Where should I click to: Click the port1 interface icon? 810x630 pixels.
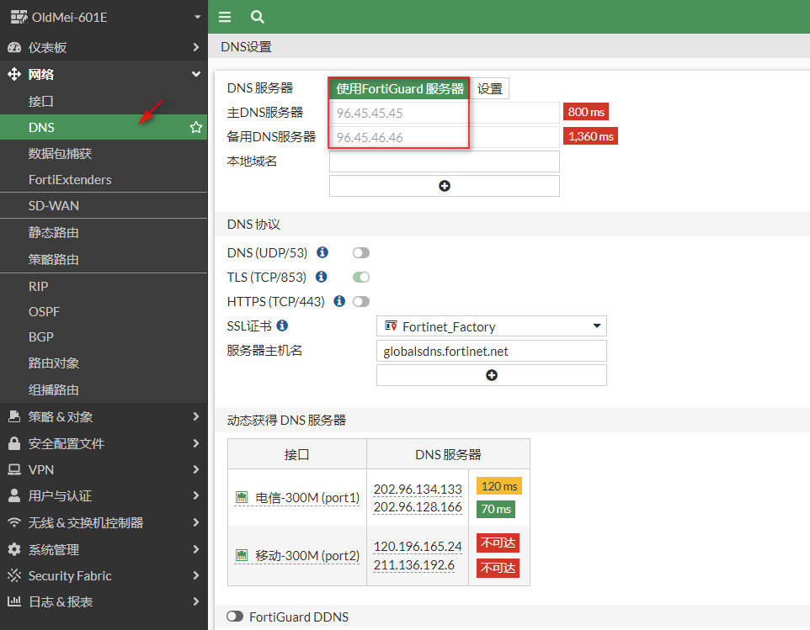click(x=242, y=497)
